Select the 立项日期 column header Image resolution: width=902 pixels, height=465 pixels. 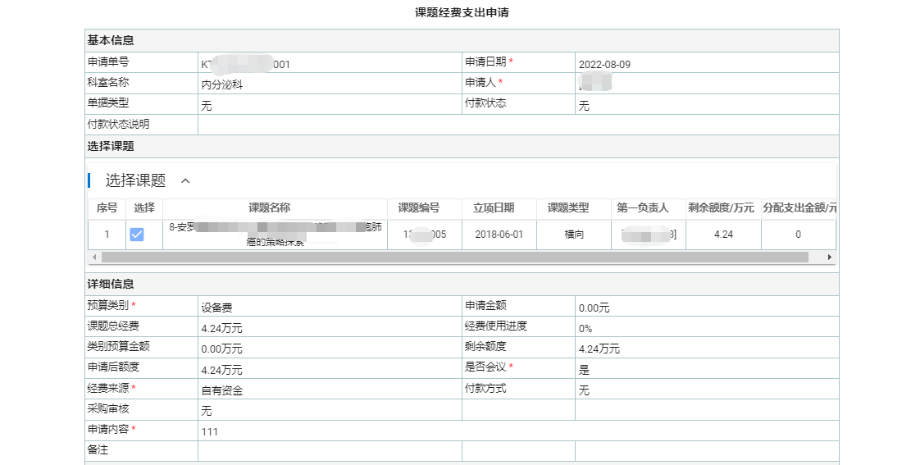(494, 208)
